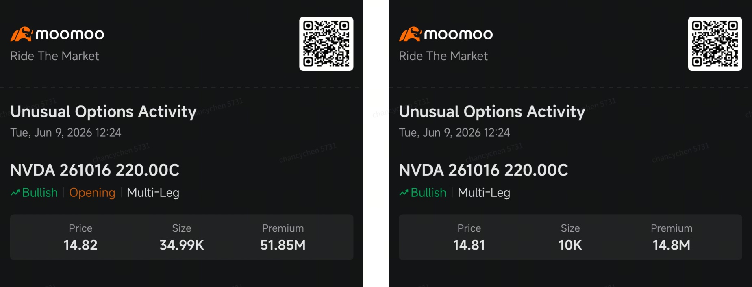Open the QR code on the left card
Screen dimensions: 752x287
click(x=326, y=43)
